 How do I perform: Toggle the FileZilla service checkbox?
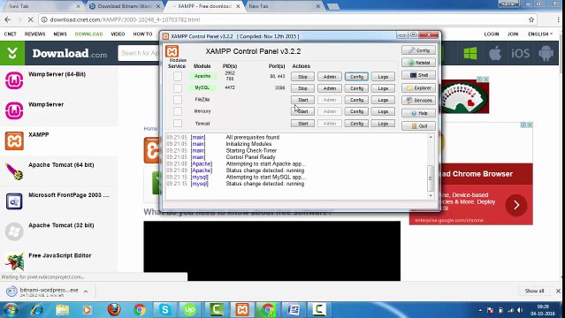tap(178, 100)
